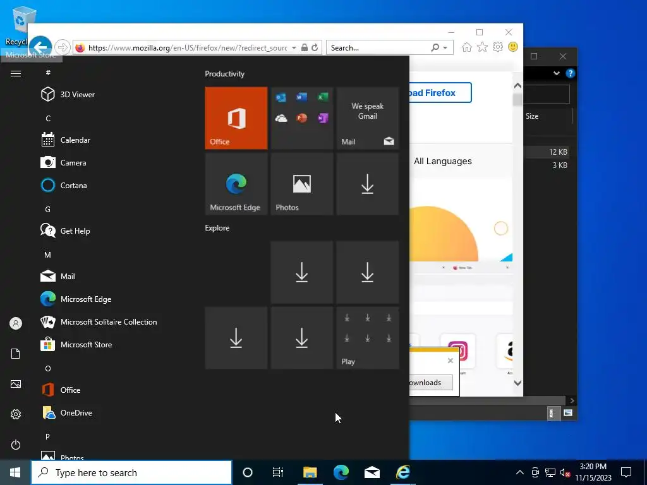
Task: Open Favorites star icon
Action: tap(482, 47)
